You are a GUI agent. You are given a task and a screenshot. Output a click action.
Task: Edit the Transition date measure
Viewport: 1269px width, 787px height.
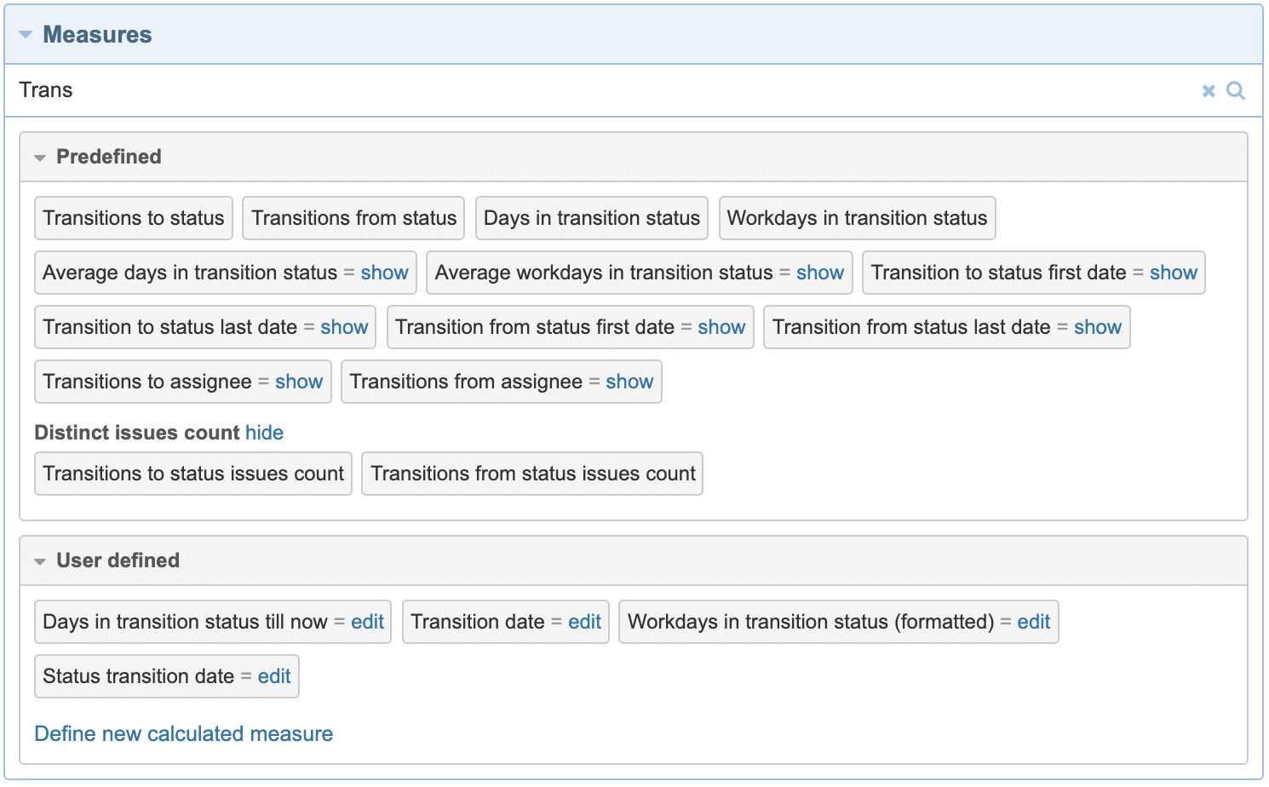pos(584,622)
